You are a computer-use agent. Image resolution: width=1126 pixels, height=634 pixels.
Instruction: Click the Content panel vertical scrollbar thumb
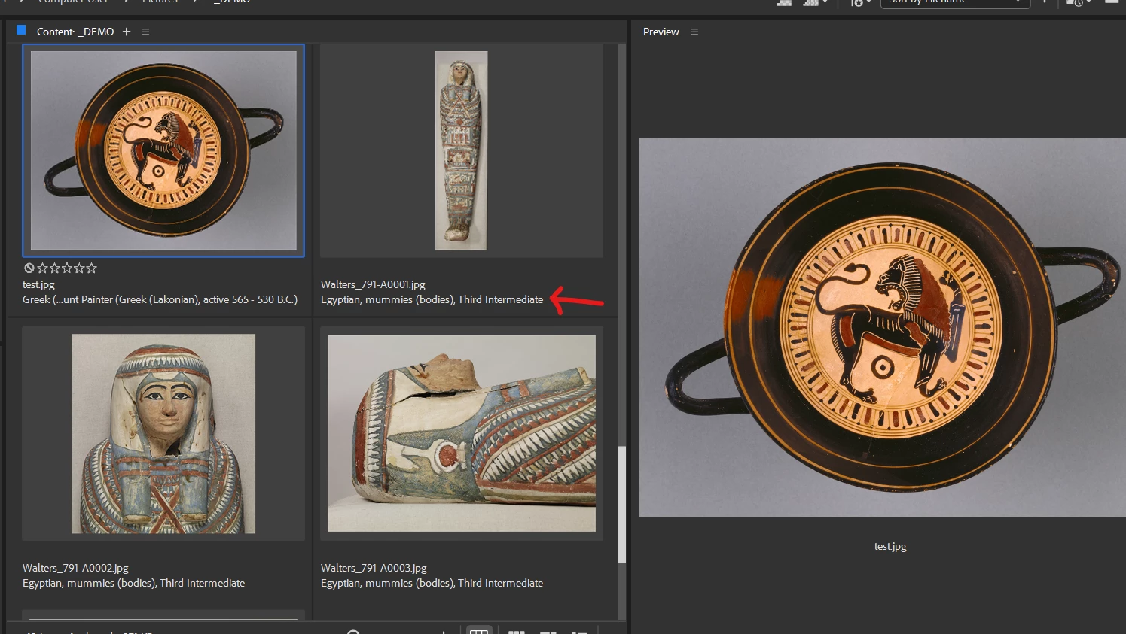[622, 505]
